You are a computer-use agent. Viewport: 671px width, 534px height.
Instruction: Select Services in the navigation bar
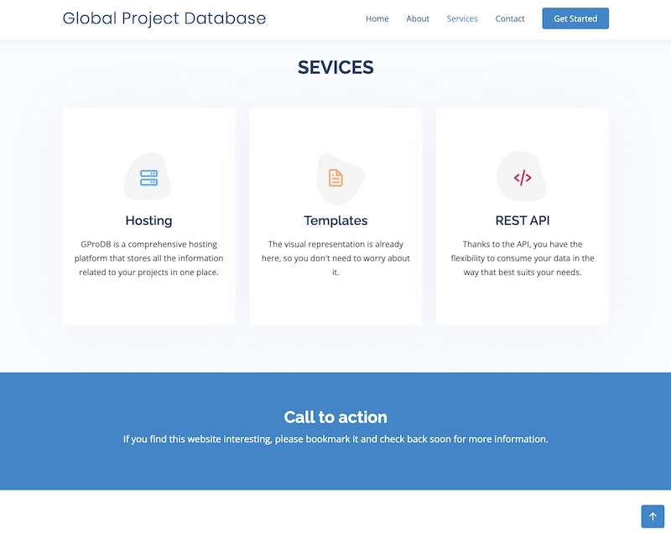[462, 18]
